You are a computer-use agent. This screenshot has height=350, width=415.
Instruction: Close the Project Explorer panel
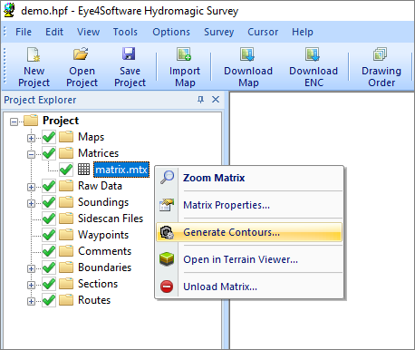(x=216, y=100)
